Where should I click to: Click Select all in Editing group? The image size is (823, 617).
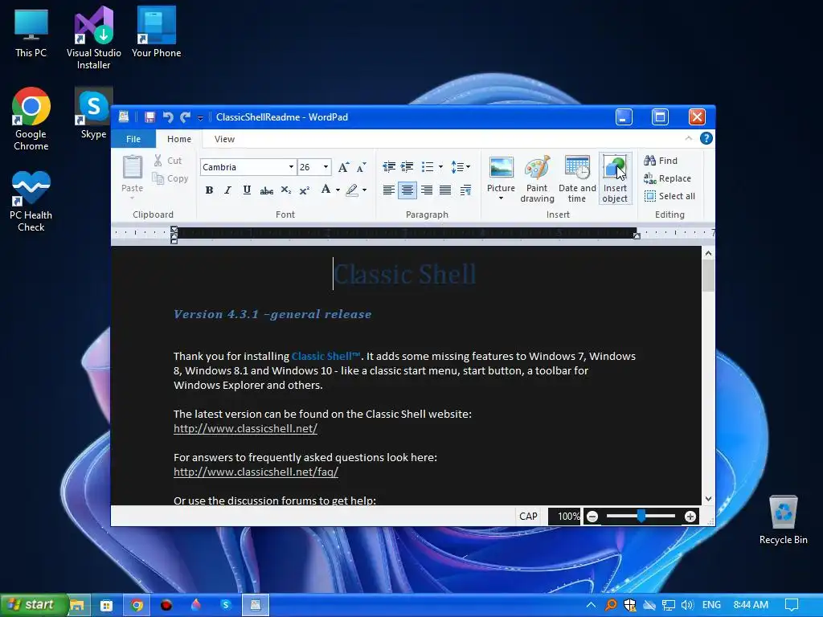pyautogui.click(x=669, y=196)
